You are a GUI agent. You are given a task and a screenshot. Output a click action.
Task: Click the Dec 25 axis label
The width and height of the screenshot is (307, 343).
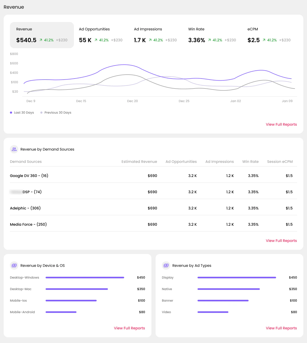coord(184,101)
